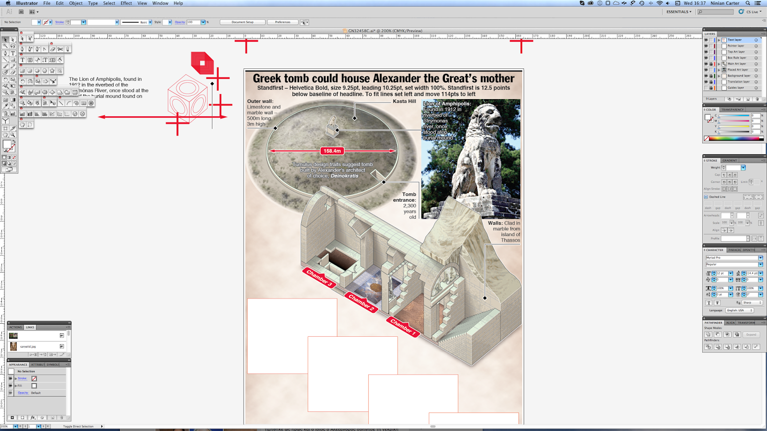Image resolution: width=767 pixels, height=431 pixels.
Task: Toggle Stroke visibility in Appearance panel
Action: click(x=10, y=378)
